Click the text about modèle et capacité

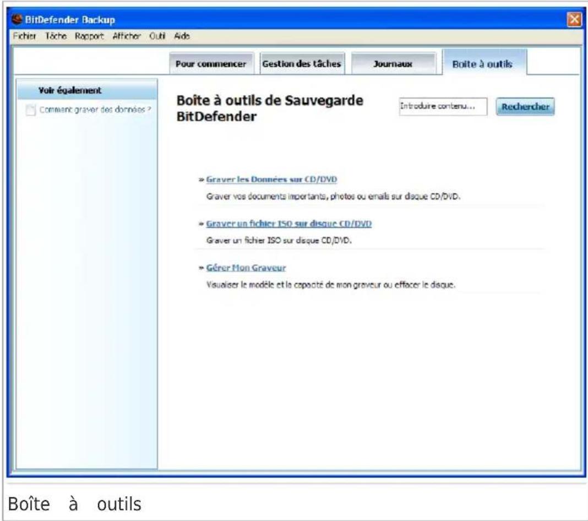[x=331, y=285]
